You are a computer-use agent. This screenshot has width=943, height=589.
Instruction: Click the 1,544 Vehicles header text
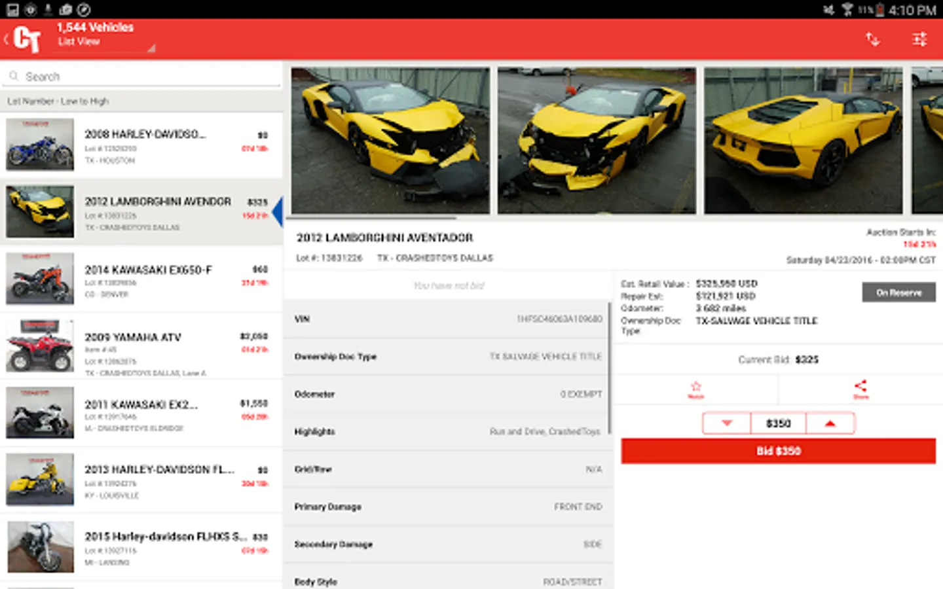[x=95, y=27]
